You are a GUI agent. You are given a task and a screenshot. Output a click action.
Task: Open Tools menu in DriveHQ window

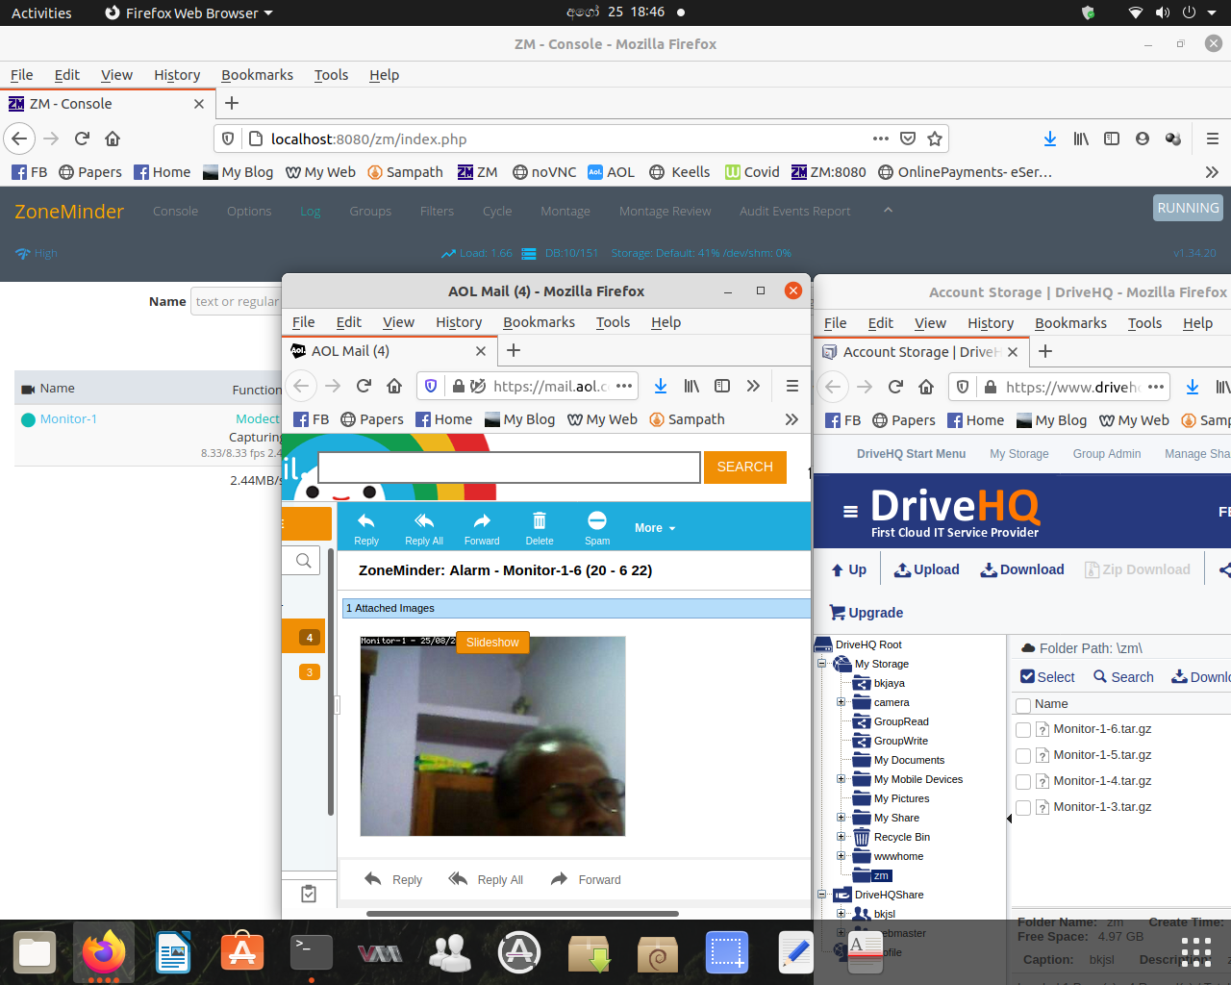(1144, 323)
